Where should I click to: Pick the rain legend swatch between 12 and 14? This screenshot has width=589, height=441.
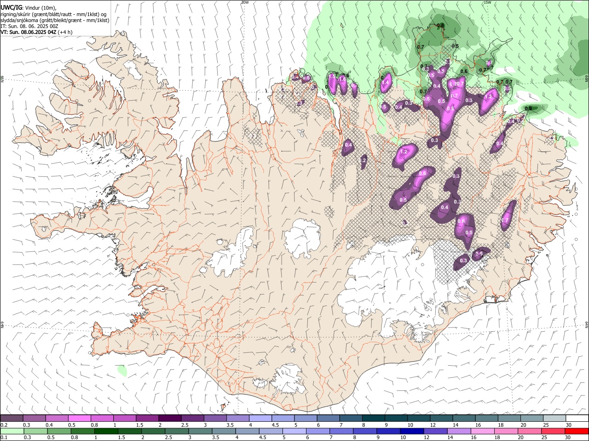click(x=435, y=431)
